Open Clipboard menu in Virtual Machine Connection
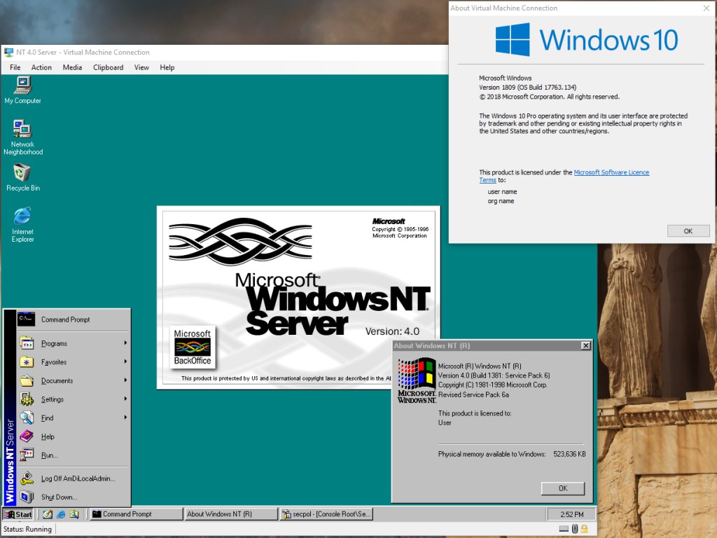This screenshot has height=538, width=717. coord(109,67)
